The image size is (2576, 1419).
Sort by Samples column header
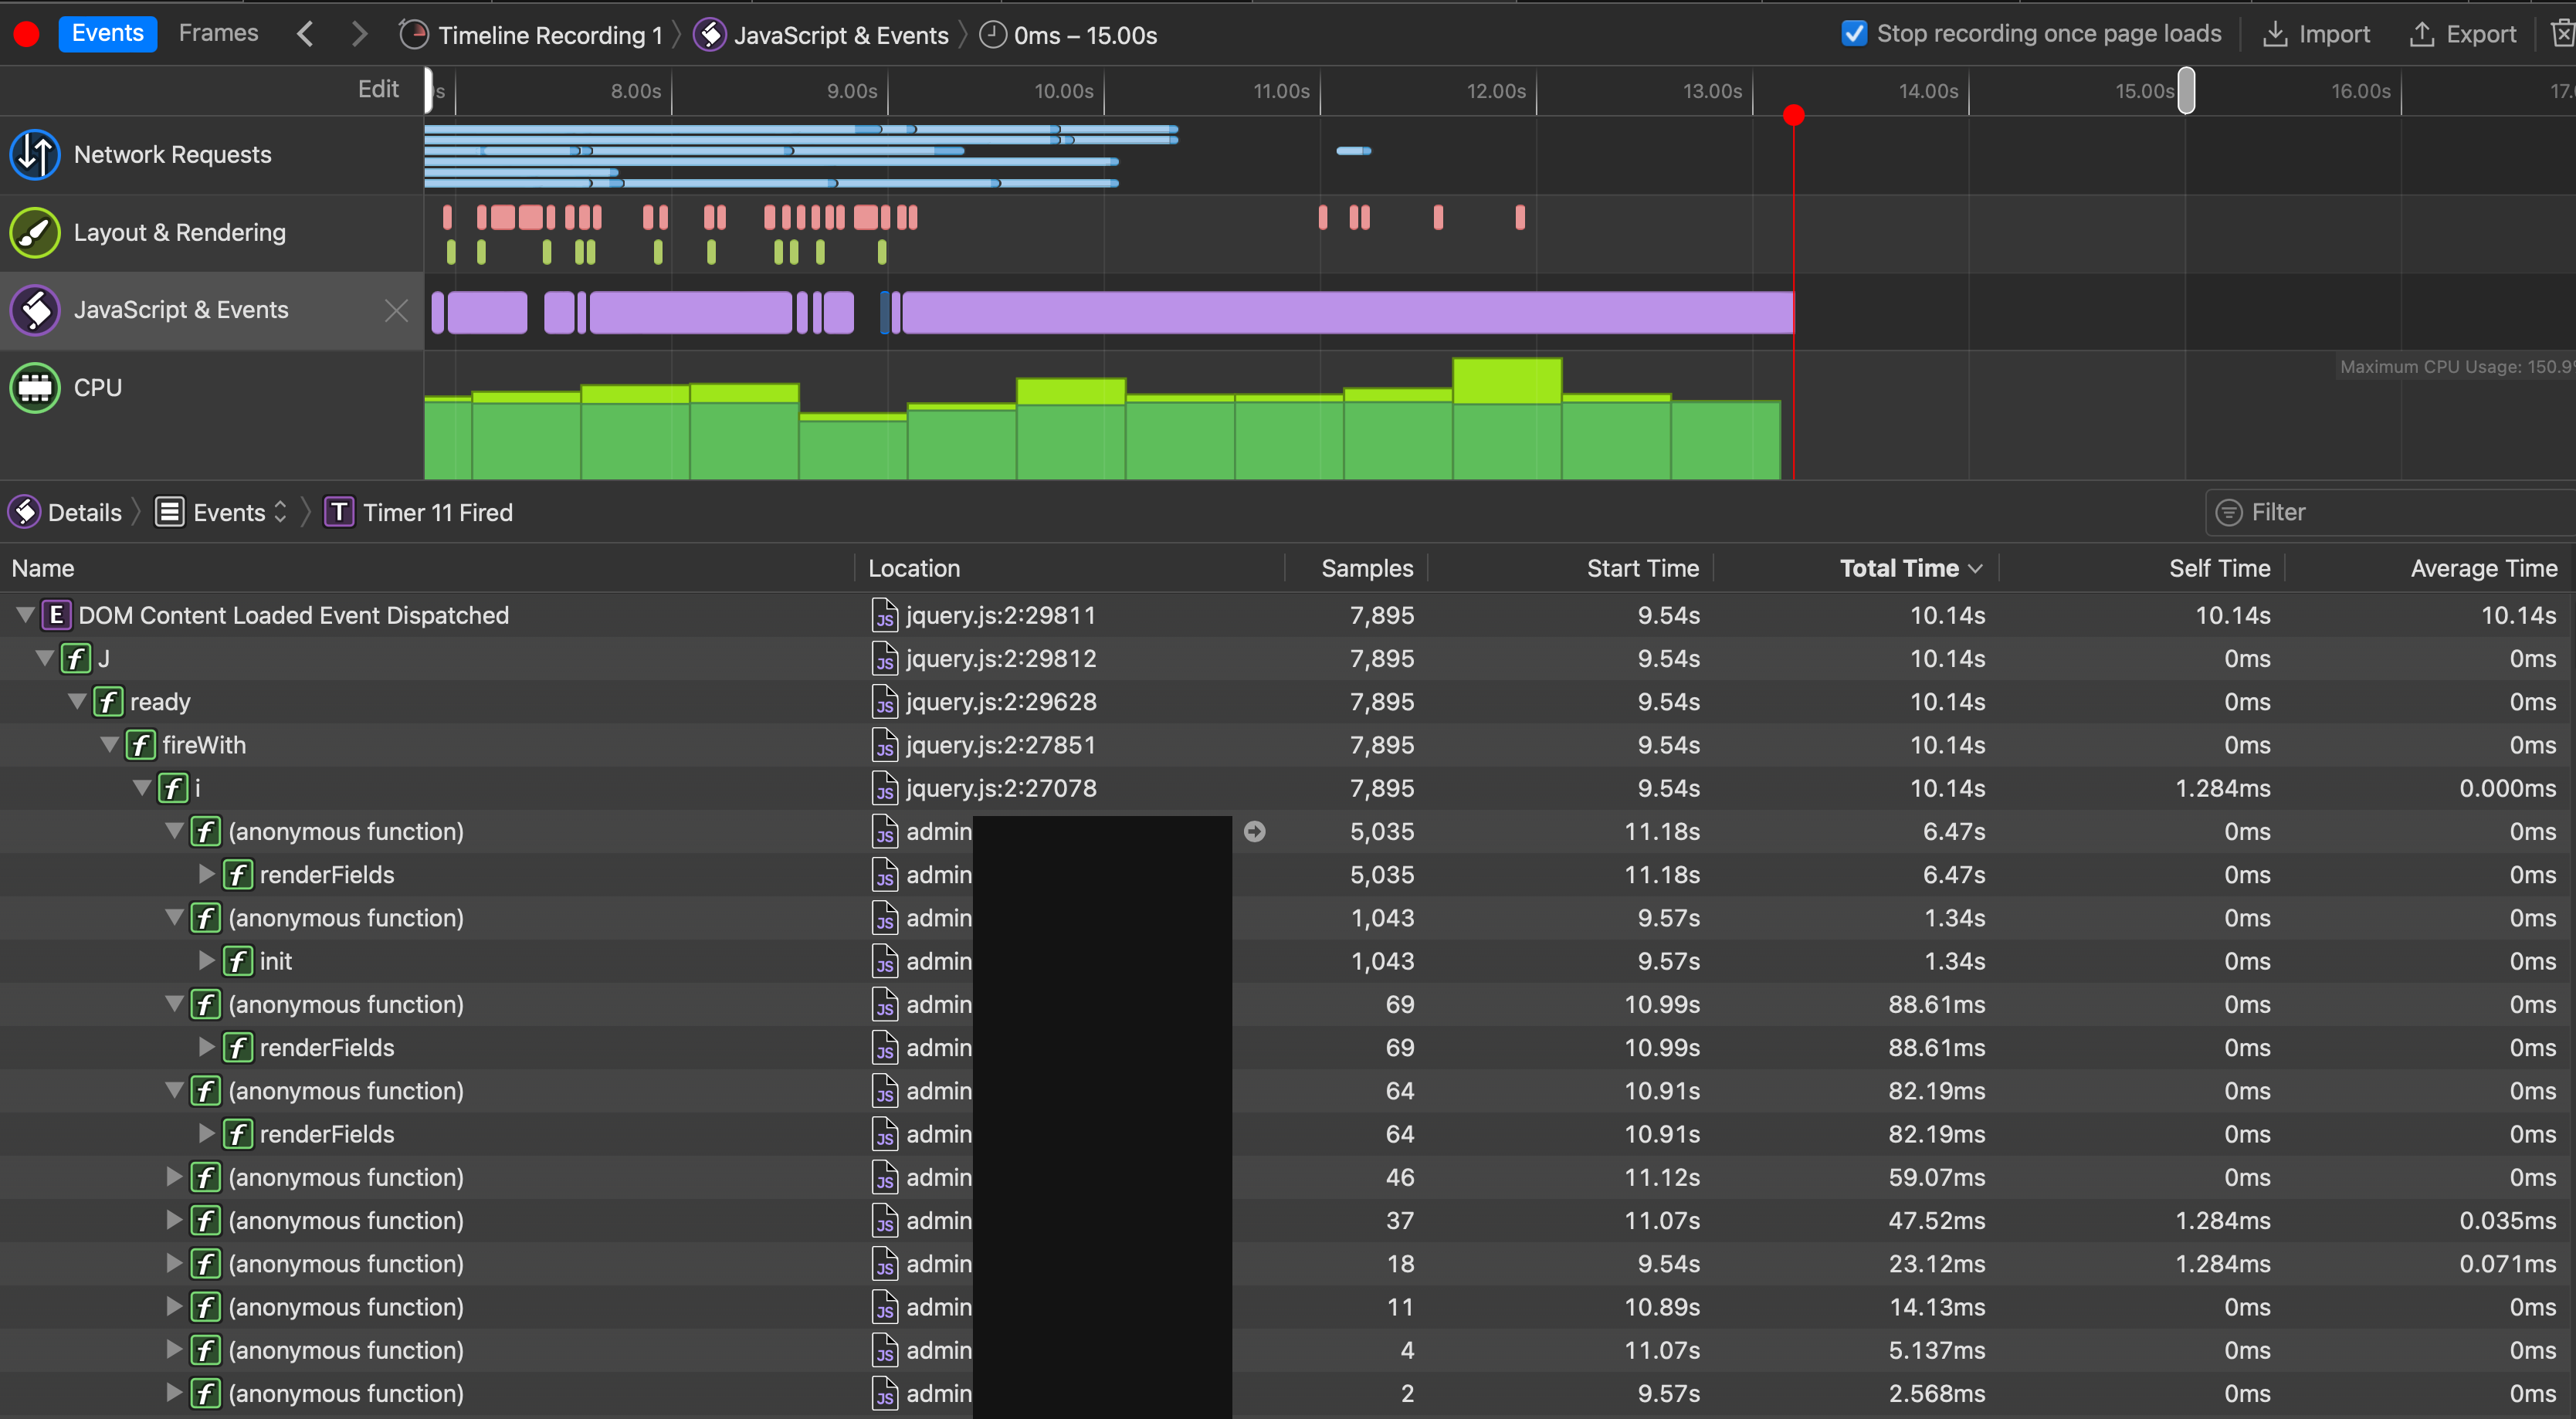click(x=1367, y=568)
